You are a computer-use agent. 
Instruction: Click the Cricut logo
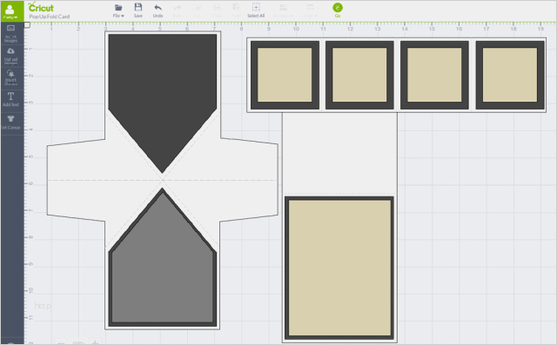[x=41, y=7]
